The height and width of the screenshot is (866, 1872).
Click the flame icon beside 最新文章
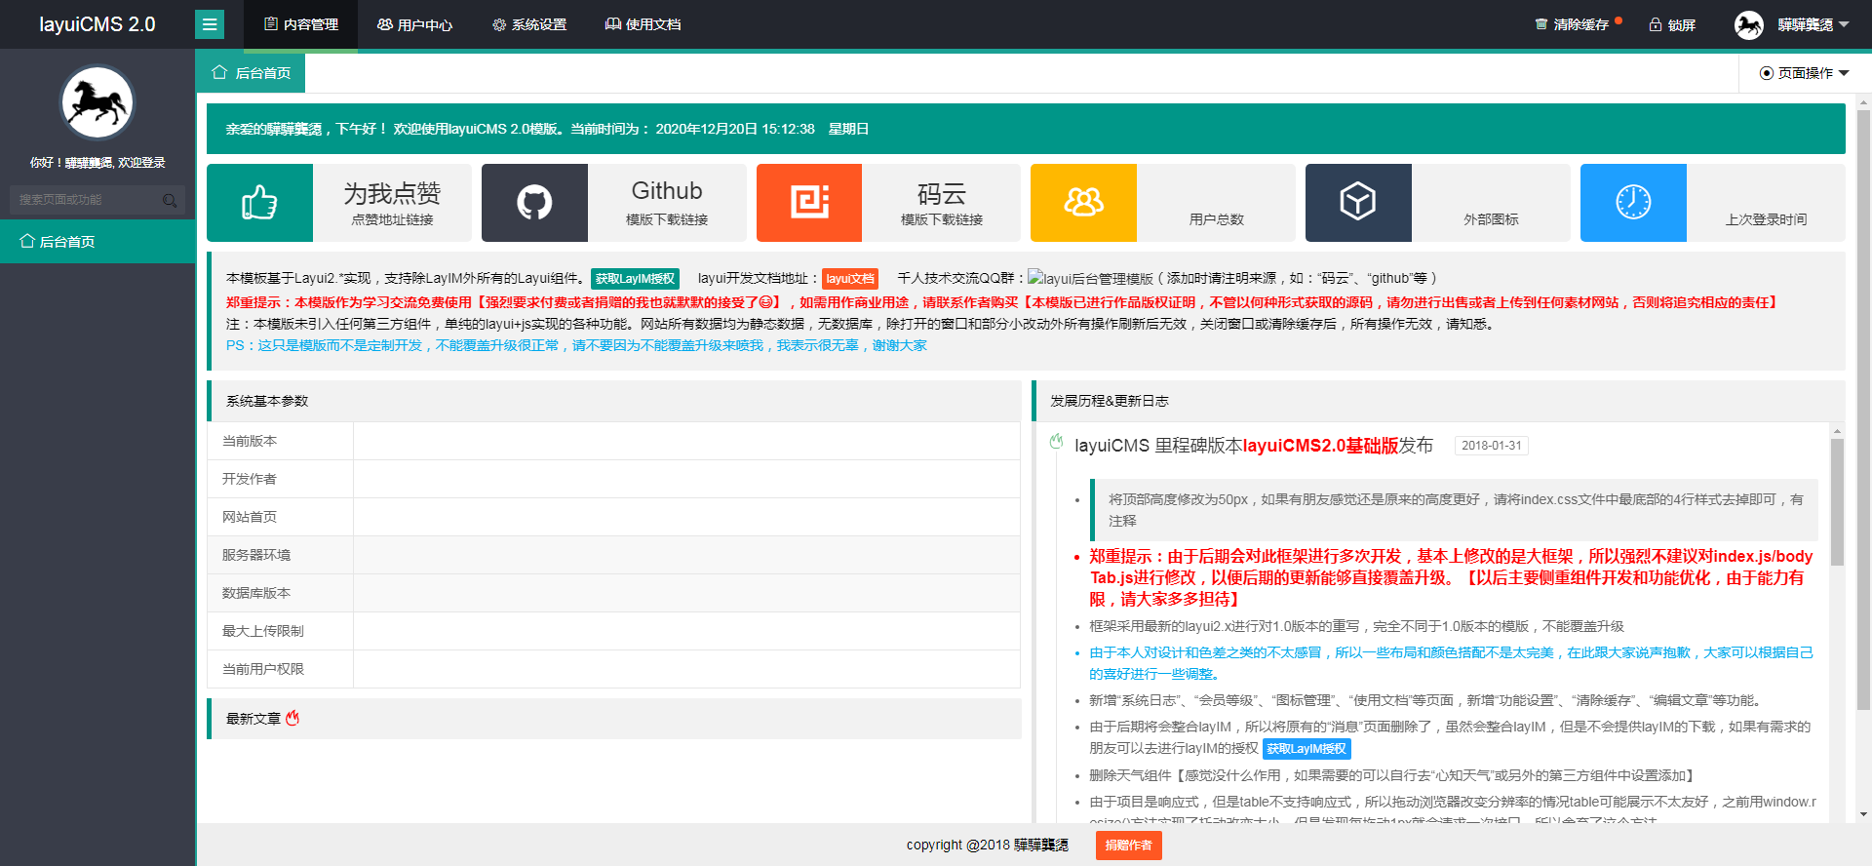292,718
